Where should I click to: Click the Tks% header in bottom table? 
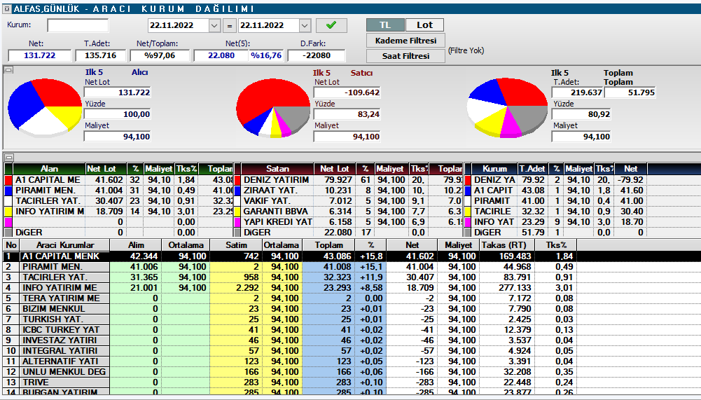pos(556,245)
